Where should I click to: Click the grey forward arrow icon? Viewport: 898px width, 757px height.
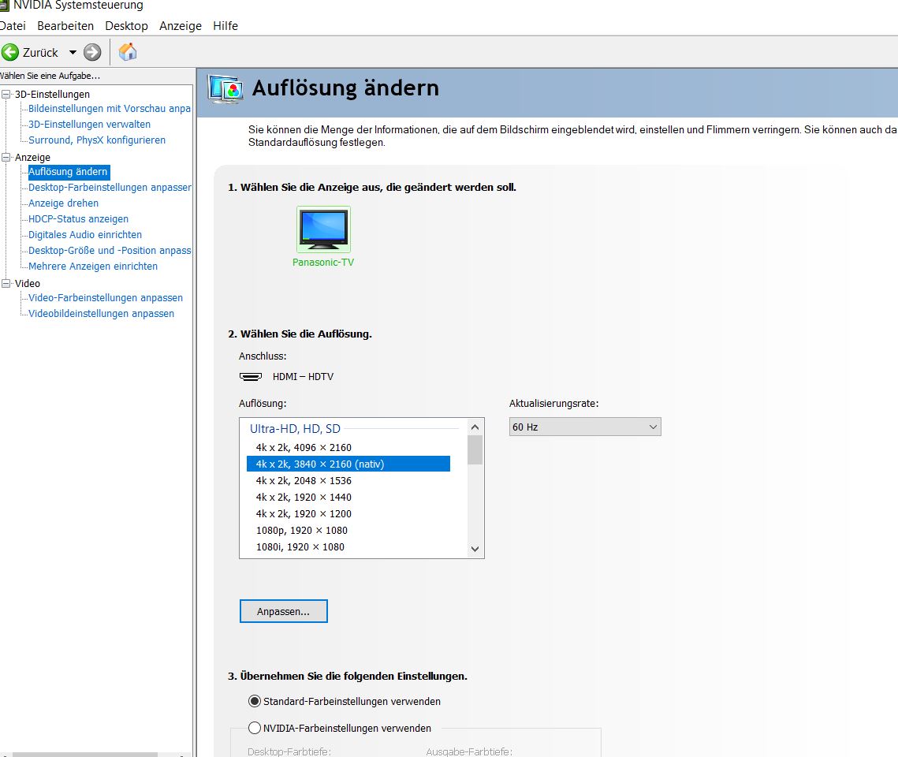pyautogui.click(x=92, y=52)
